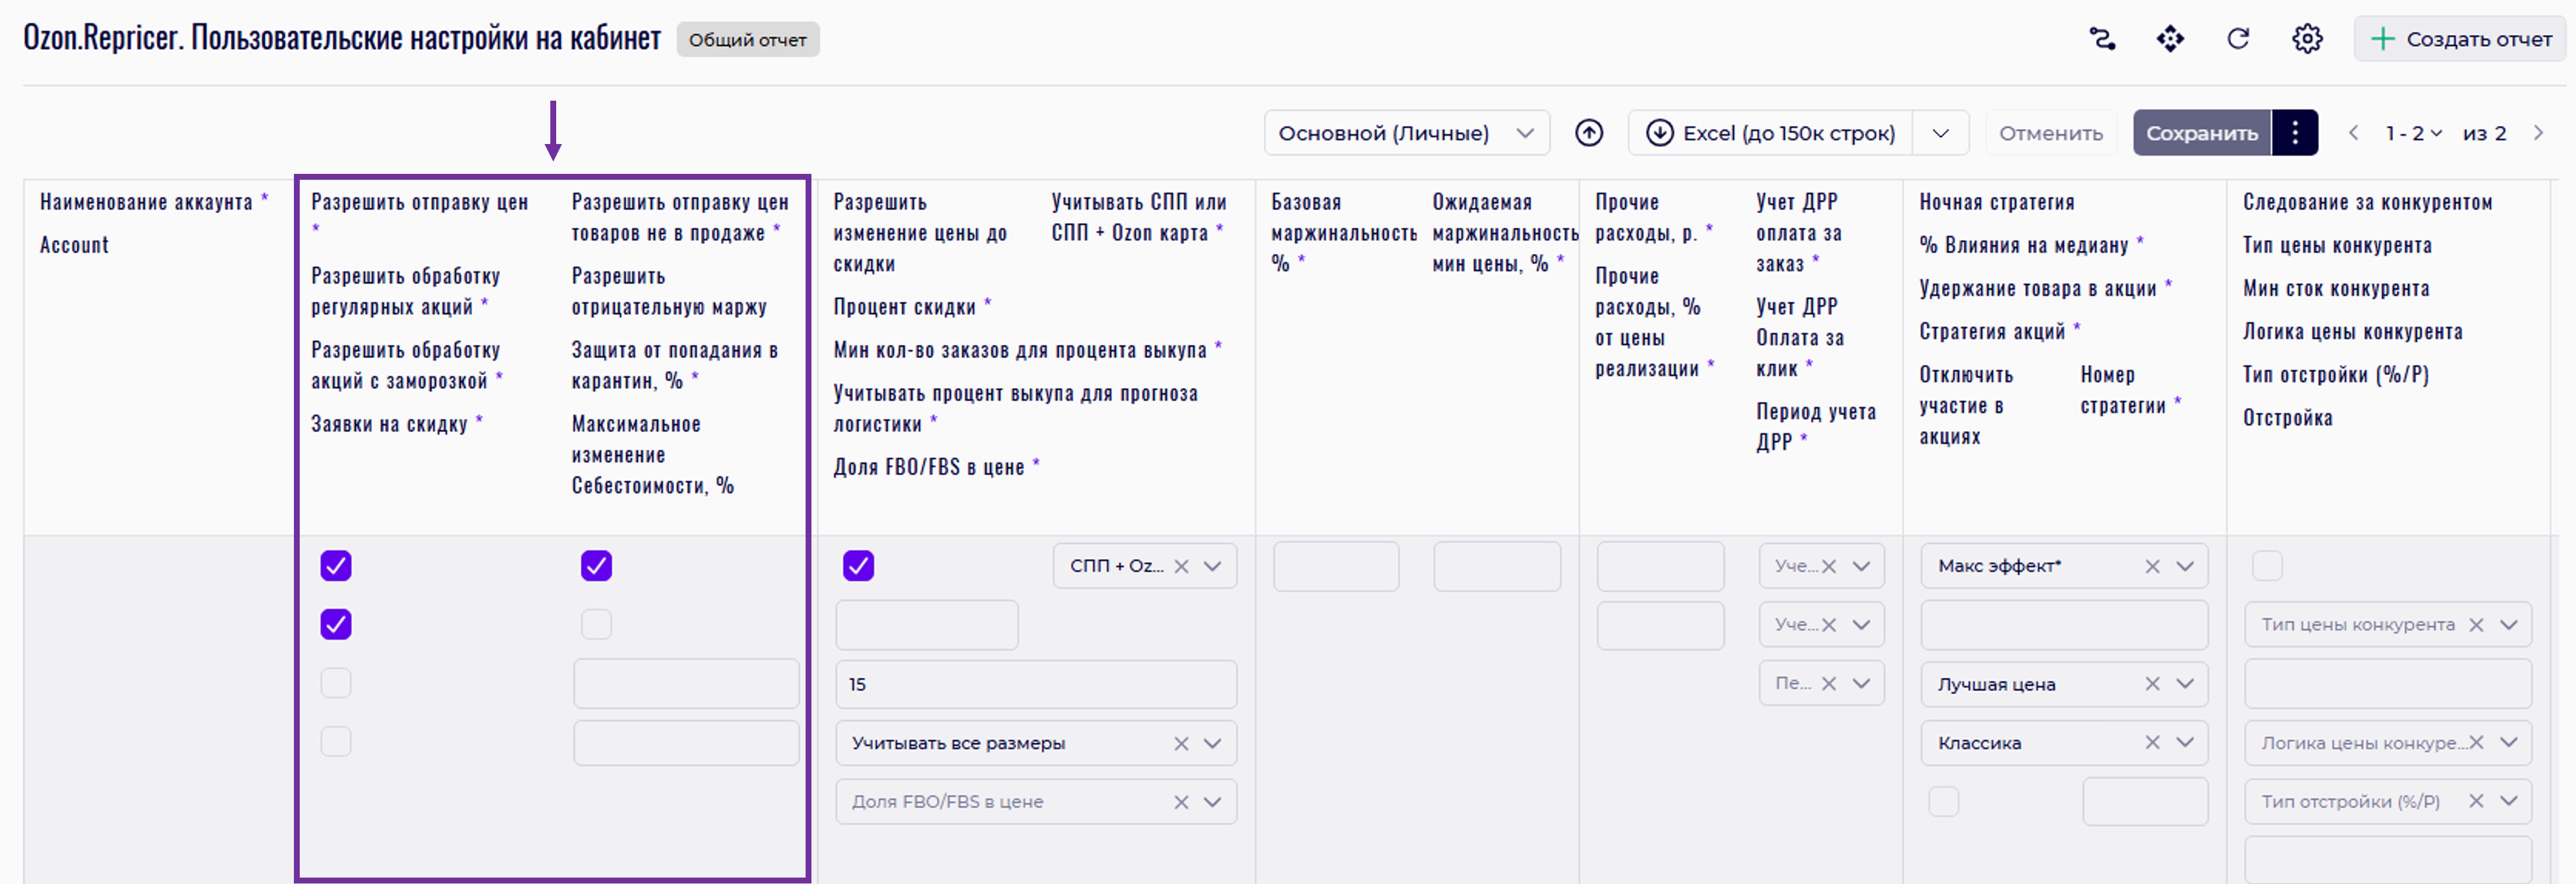Click the four-diamond move icon
This screenshot has width=2576, height=884.
point(2170,39)
